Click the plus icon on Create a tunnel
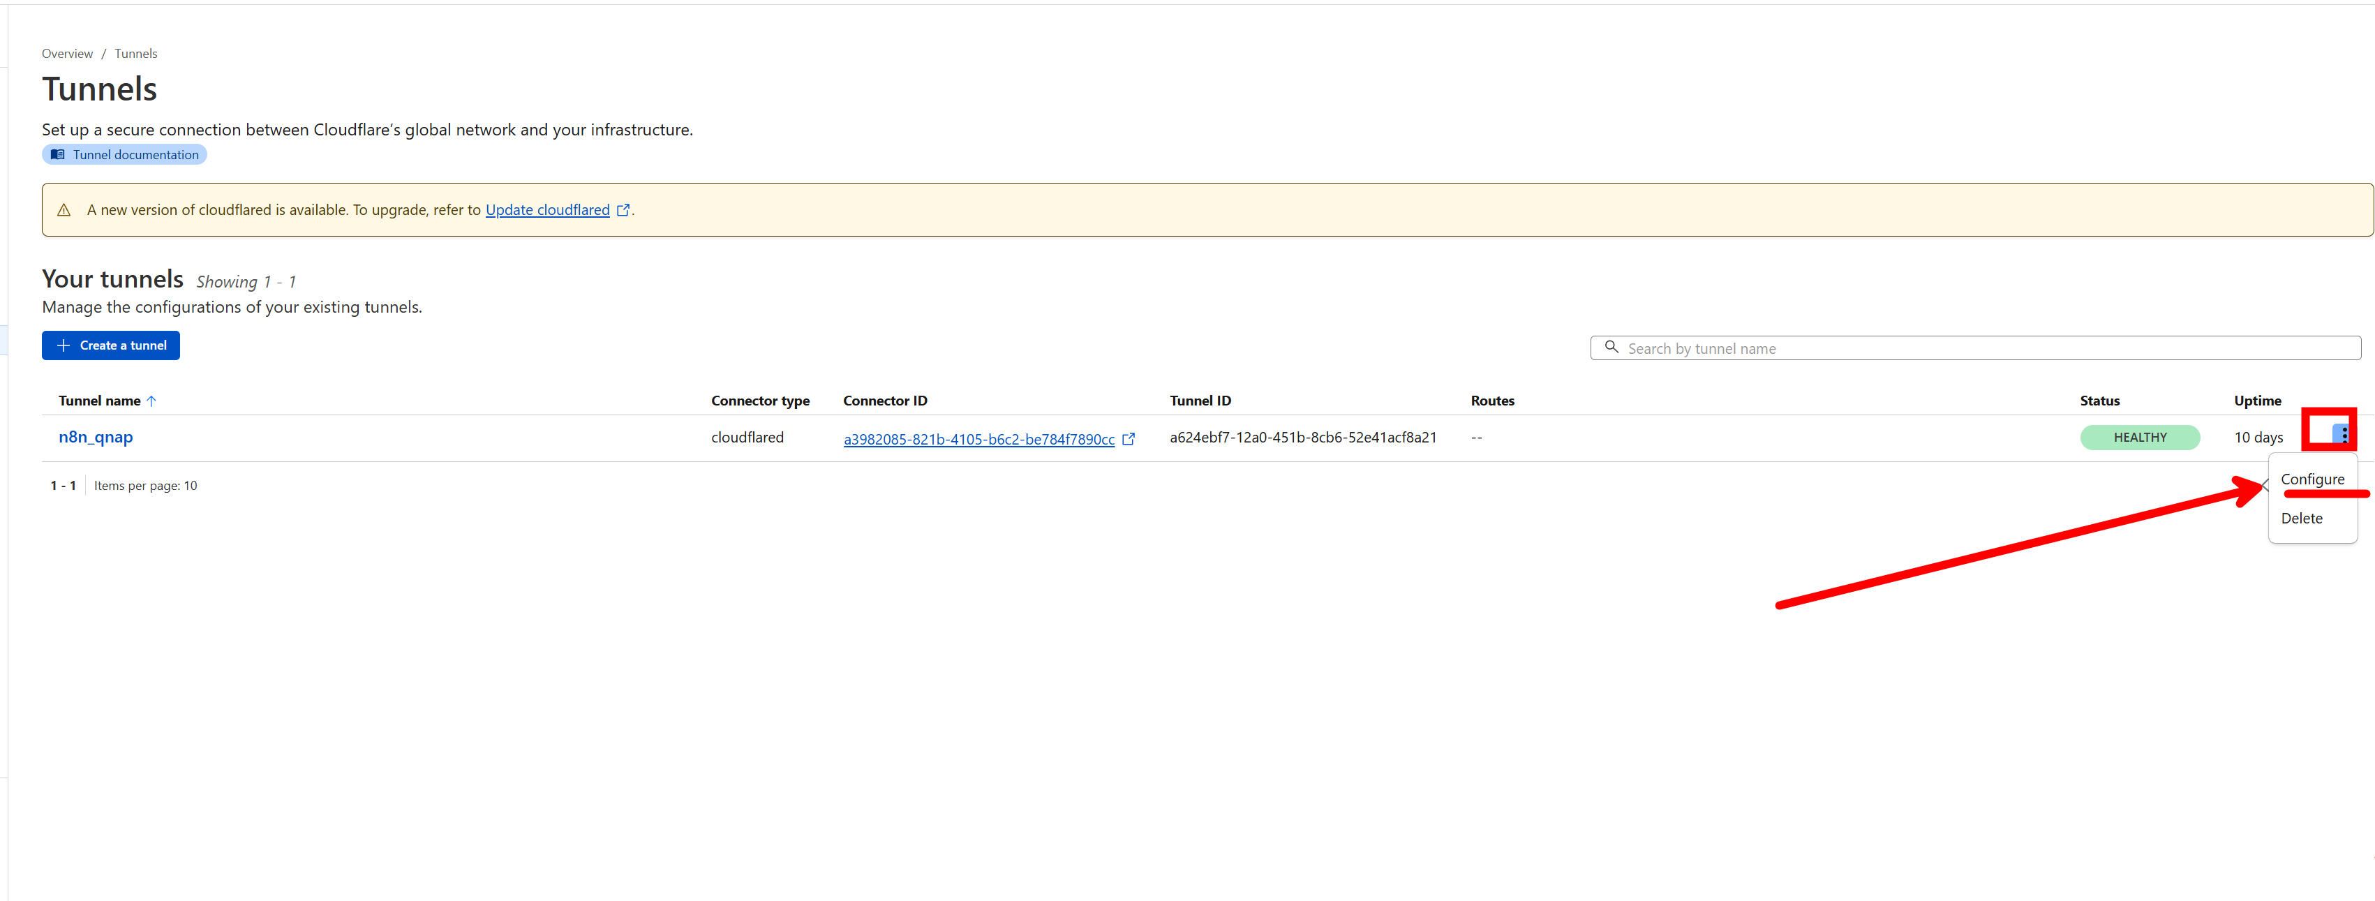This screenshot has height=901, width=2375. click(x=62, y=345)
